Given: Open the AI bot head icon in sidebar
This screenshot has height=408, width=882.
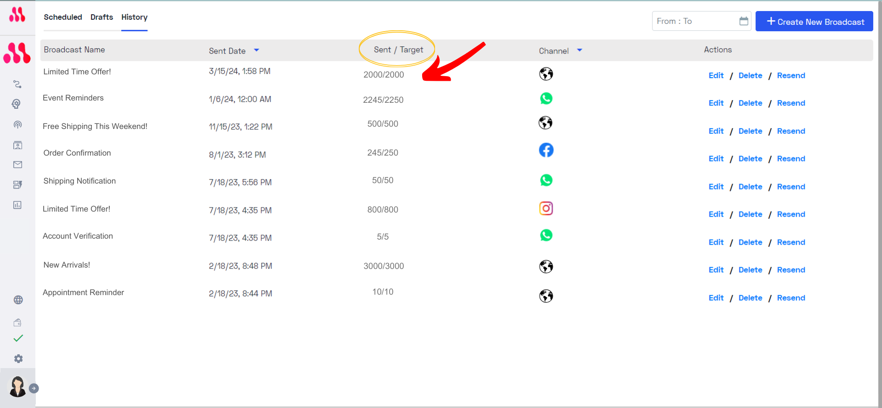Looking at the screenshot, I should click(x=17, y=104).
